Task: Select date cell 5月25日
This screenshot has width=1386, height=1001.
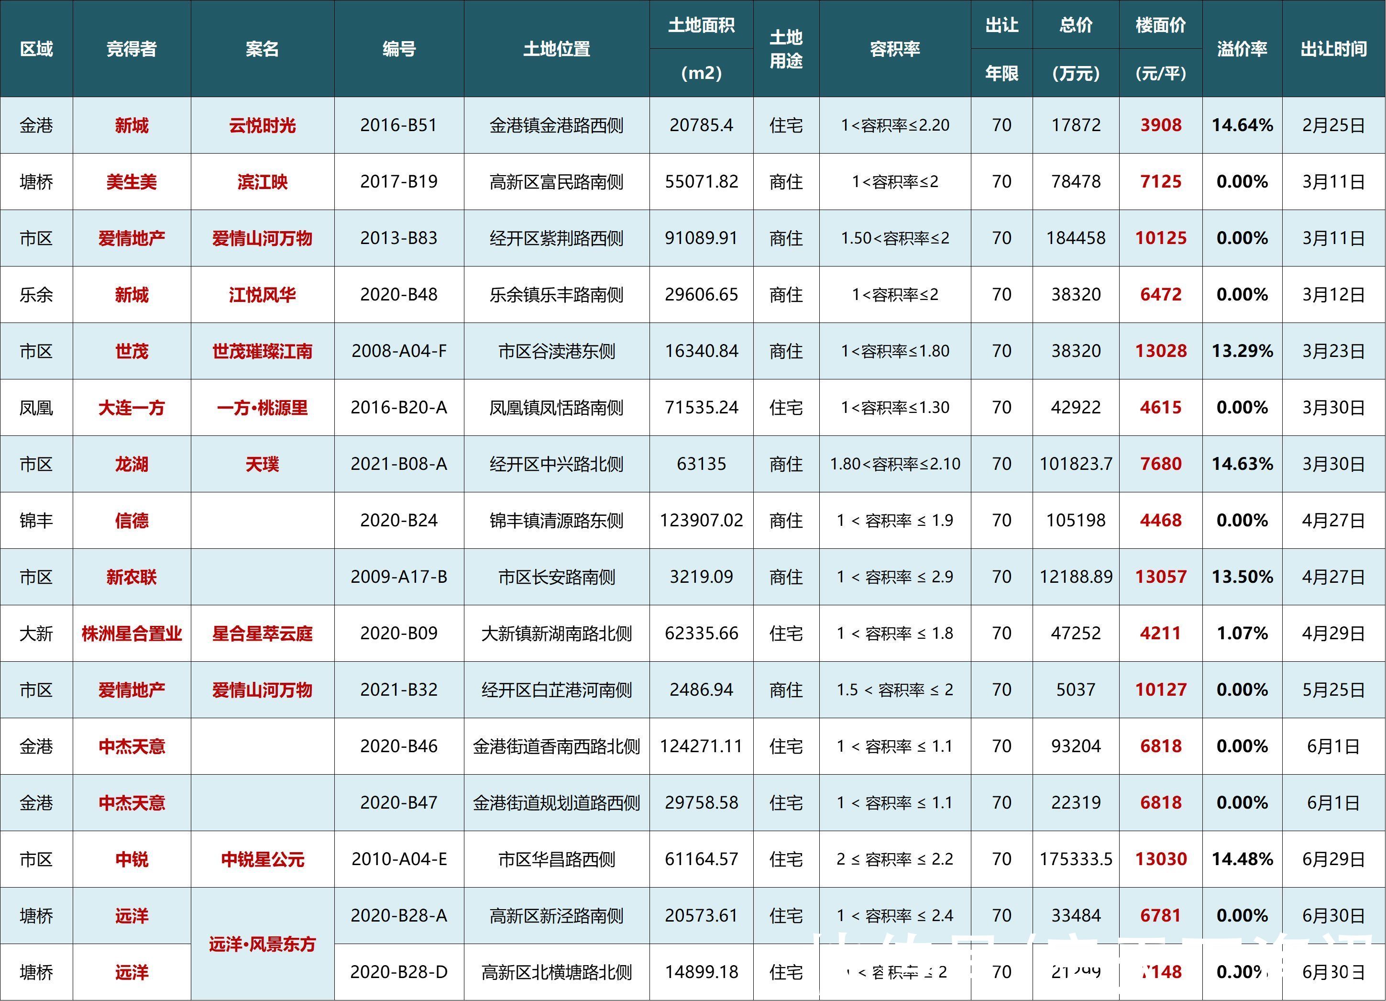Action: (1333, 690)
